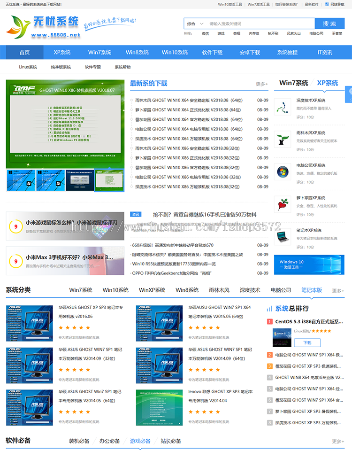Open 深度技术 GHOST WIN10 X86 万能装机版 link
352x451 pixels.
coord(187,187)
